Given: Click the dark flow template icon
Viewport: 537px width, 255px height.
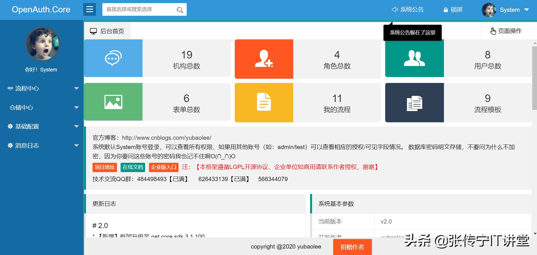Looking at the screenshot, I should (414, 103).
